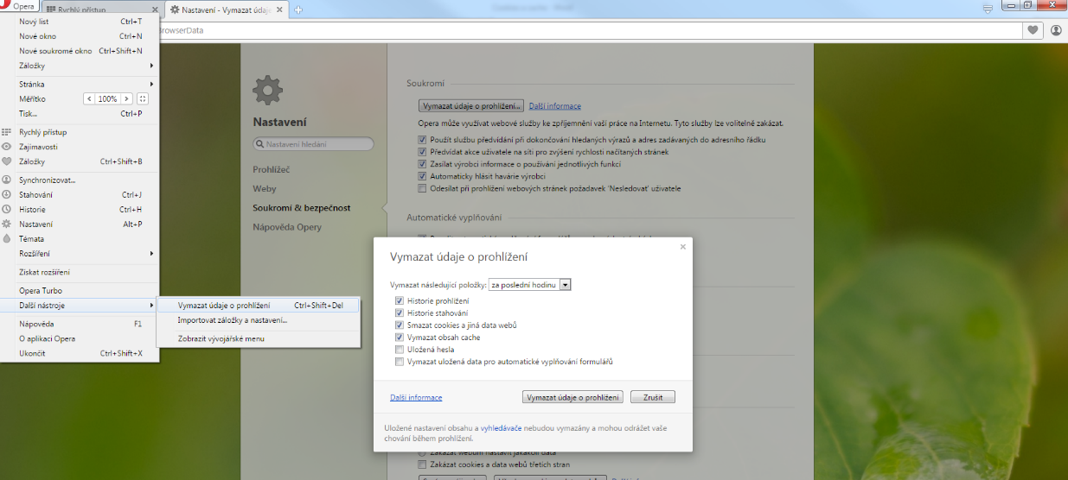Click the address bar field
Viewport: 1068px width, 480px height.
click(x=590, y=30)
